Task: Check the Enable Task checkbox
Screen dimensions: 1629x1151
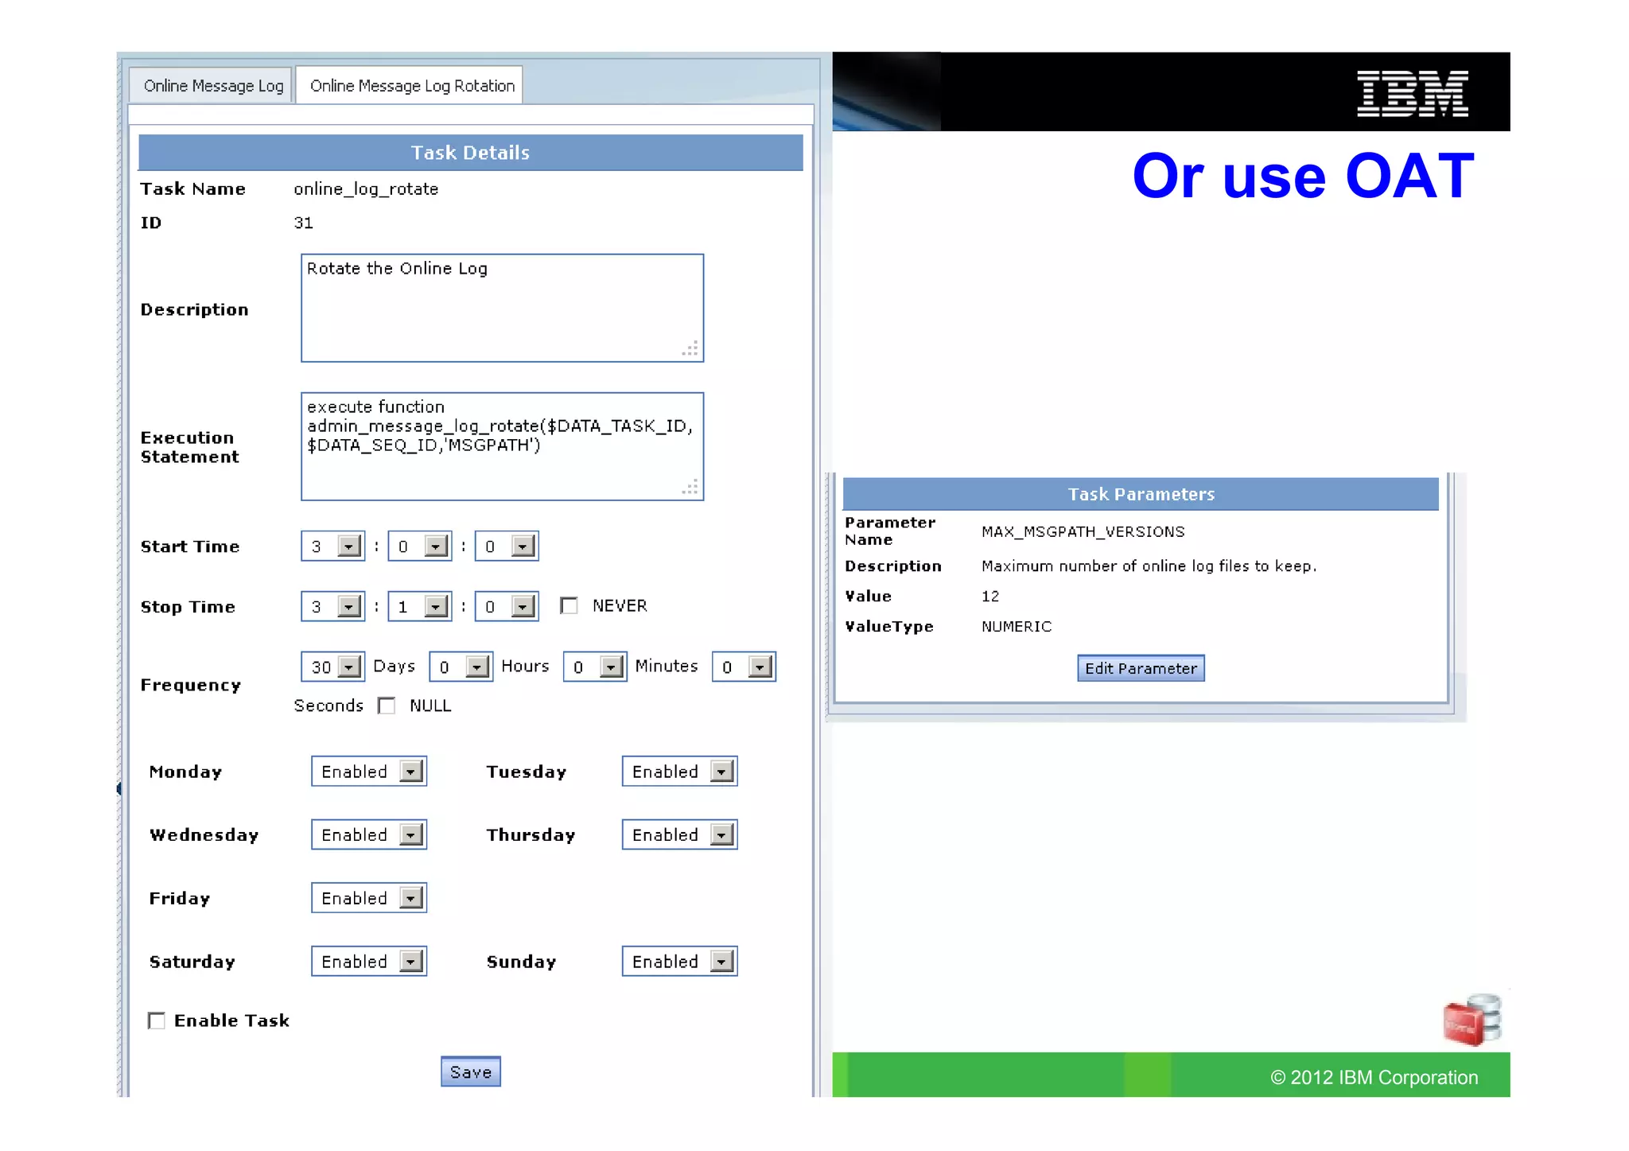Action: point(157,1021)
